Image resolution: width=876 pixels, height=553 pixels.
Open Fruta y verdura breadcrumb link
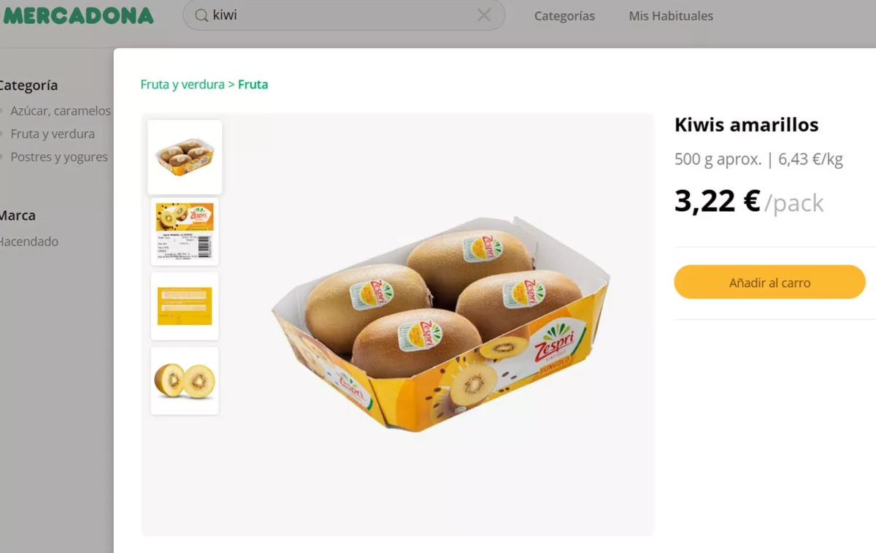pos(182,85)
